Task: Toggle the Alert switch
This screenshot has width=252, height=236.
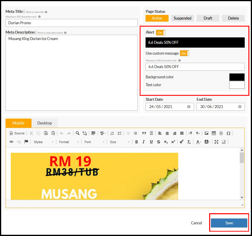Action: (160, 32)
